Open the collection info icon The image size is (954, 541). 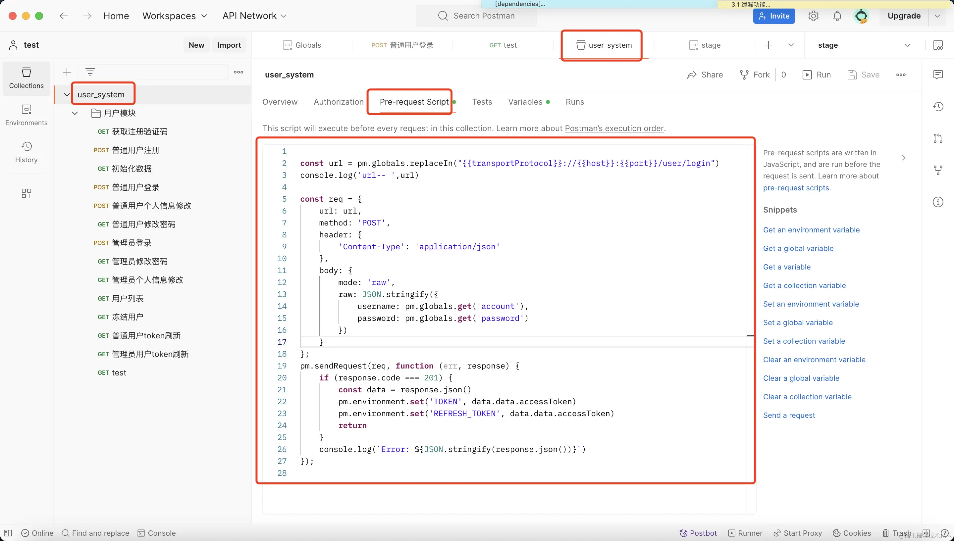[x=938, y=202]
